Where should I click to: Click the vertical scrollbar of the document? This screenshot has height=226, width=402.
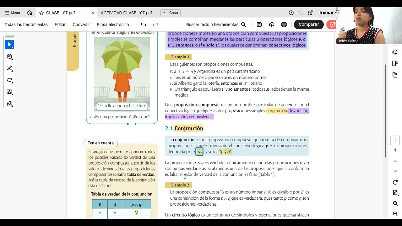pos(385,110)
